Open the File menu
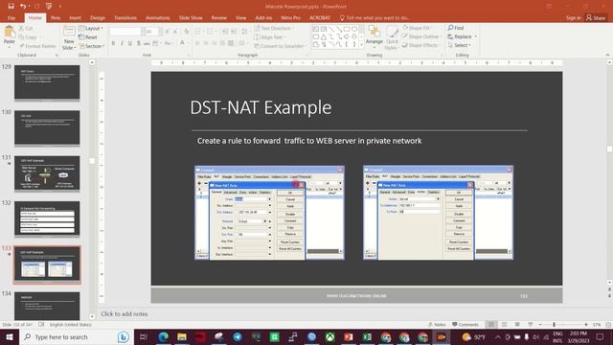Viewport: 613px width, 345px height. tap(11, 17)
